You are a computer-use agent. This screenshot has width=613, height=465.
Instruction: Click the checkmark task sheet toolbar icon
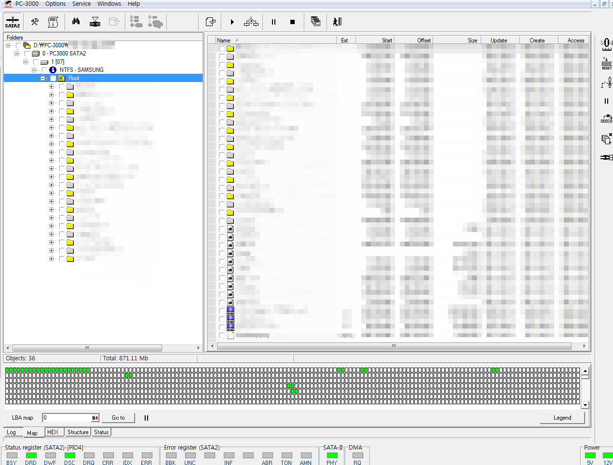(210, 22)
